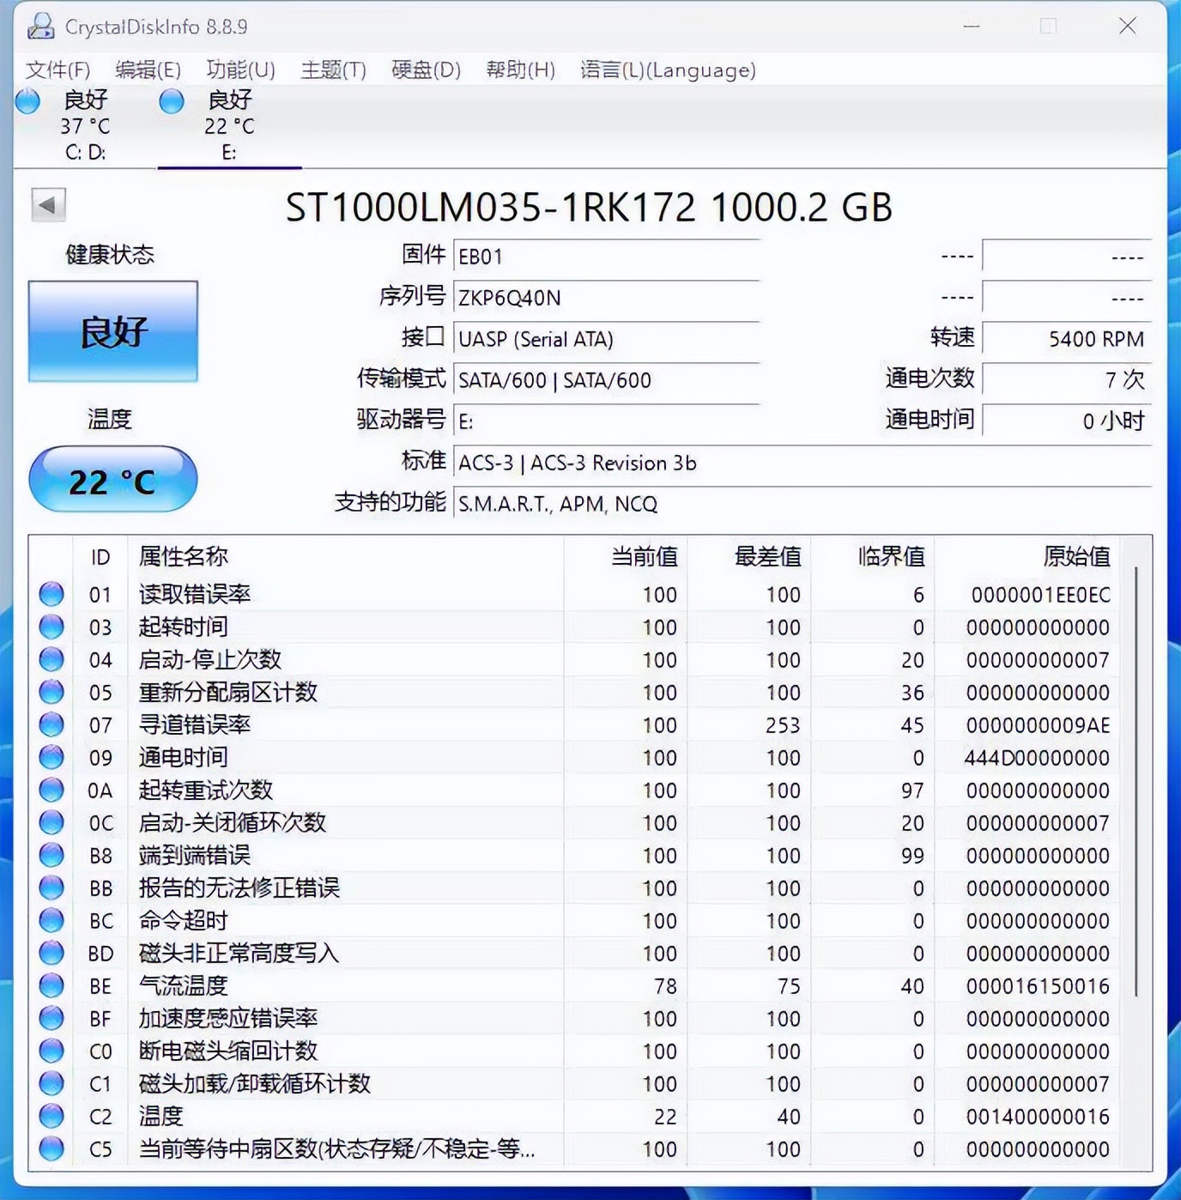
Task: Click the previous disk arrow button
Action: click(x=48, y=205)
